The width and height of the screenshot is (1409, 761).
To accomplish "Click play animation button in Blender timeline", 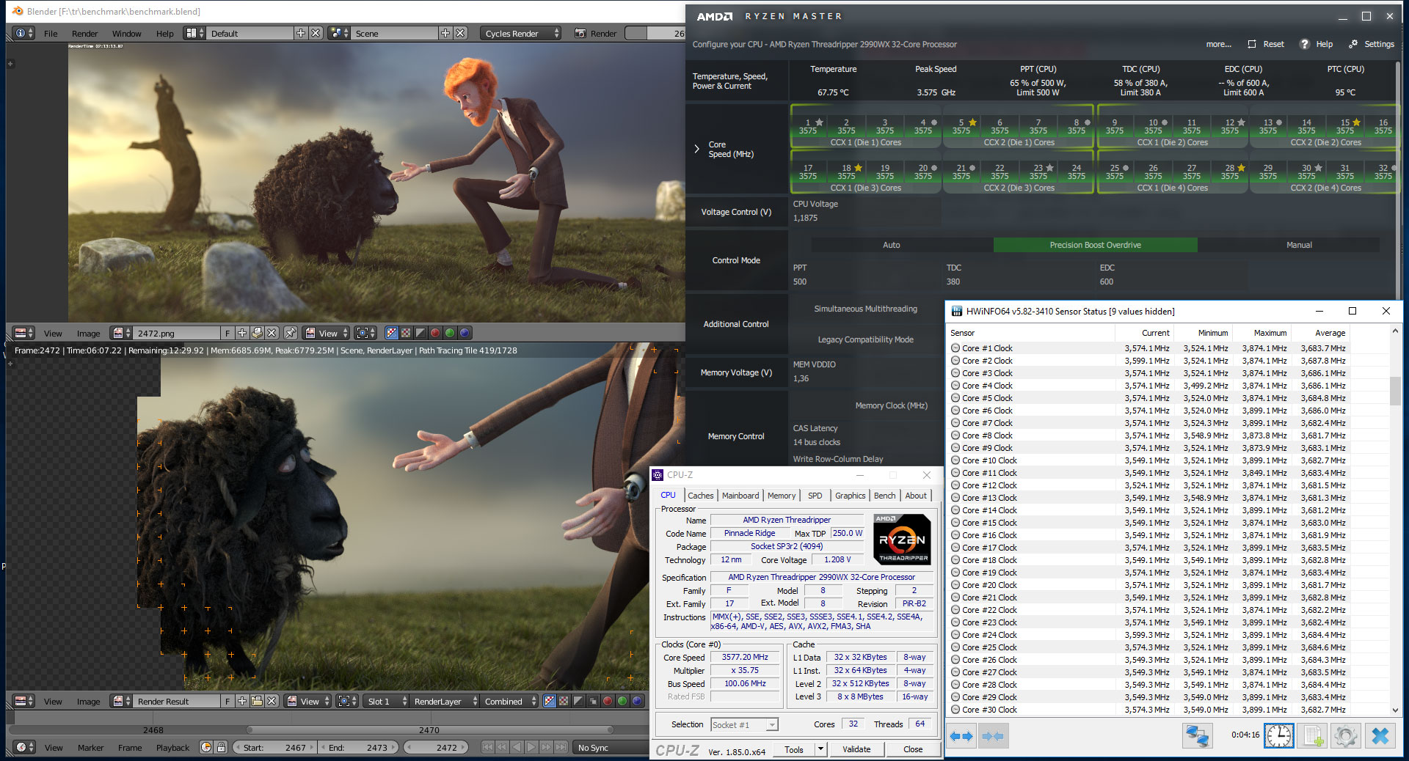I will 531,747.
